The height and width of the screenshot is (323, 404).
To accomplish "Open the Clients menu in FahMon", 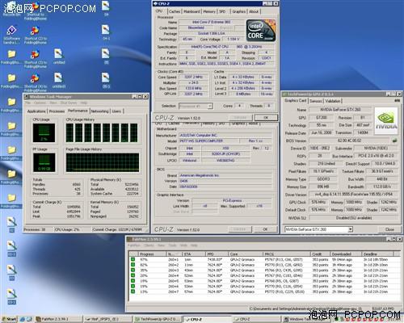I will pyautogui.click(x=149, y=245).
